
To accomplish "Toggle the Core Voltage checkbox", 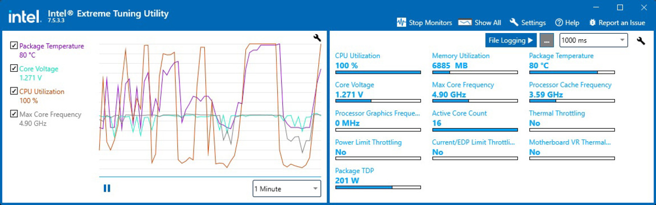I will pyautogui.click(x=14, y=68).
